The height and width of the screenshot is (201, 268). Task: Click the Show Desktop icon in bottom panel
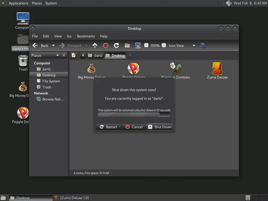[3, 198]
